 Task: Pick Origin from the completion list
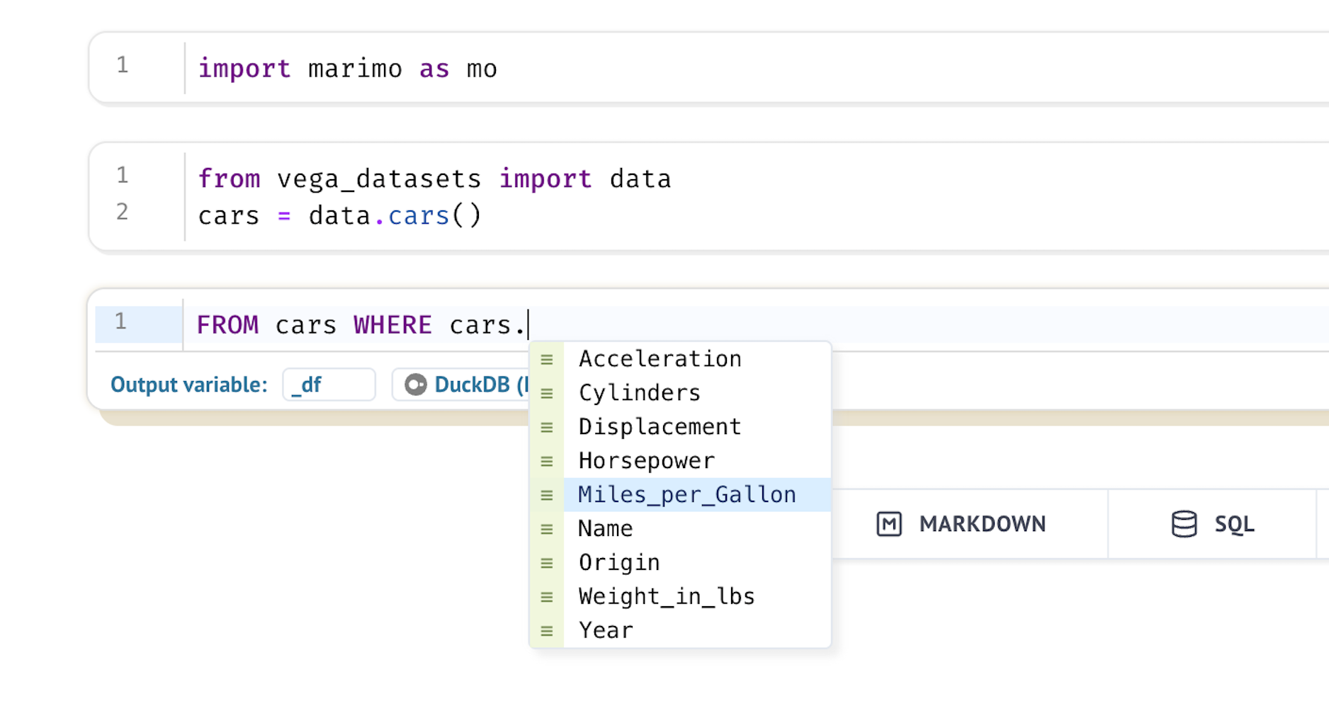[680, 563]
